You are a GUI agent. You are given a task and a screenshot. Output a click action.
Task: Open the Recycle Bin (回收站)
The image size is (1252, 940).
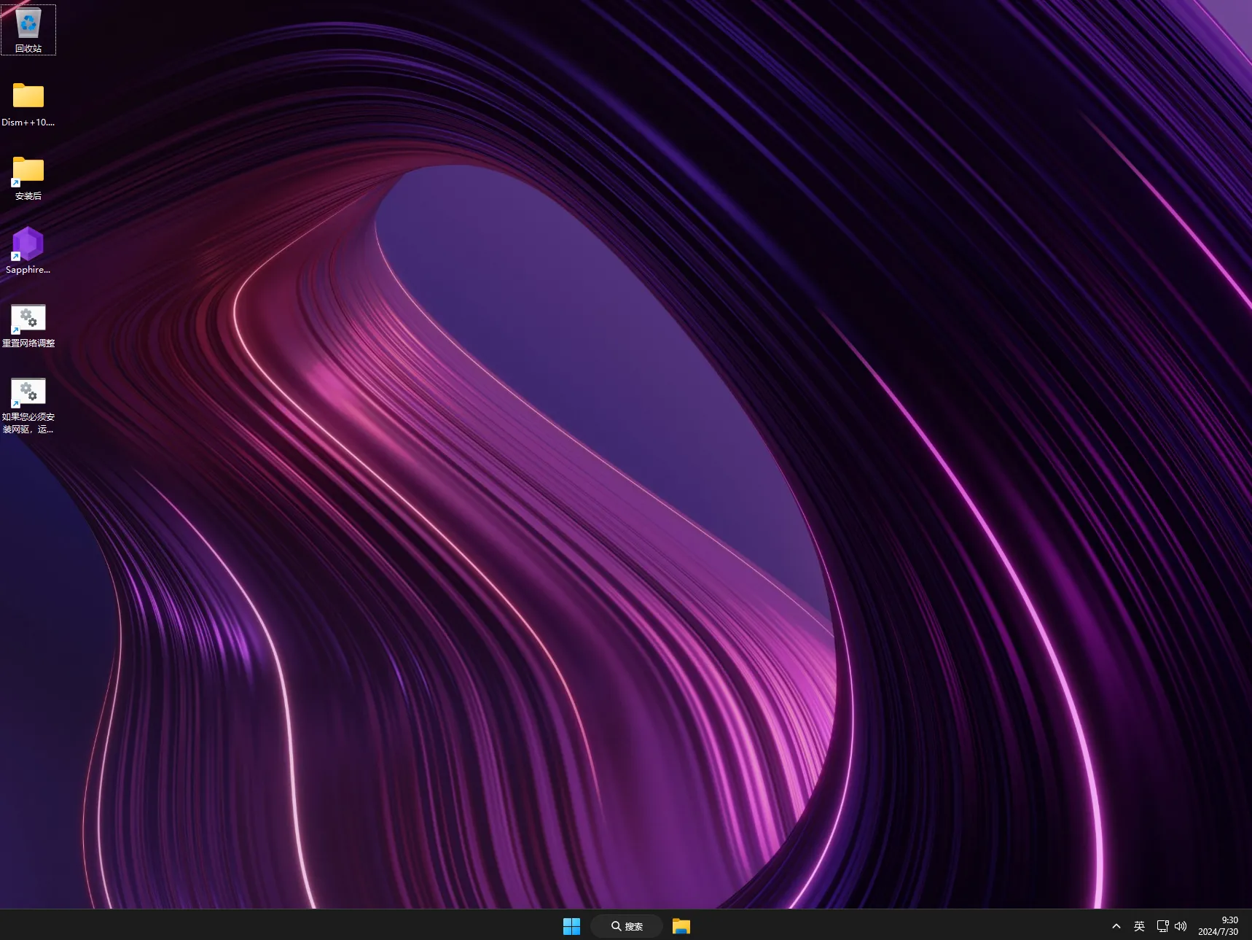(x=28, y=22)
